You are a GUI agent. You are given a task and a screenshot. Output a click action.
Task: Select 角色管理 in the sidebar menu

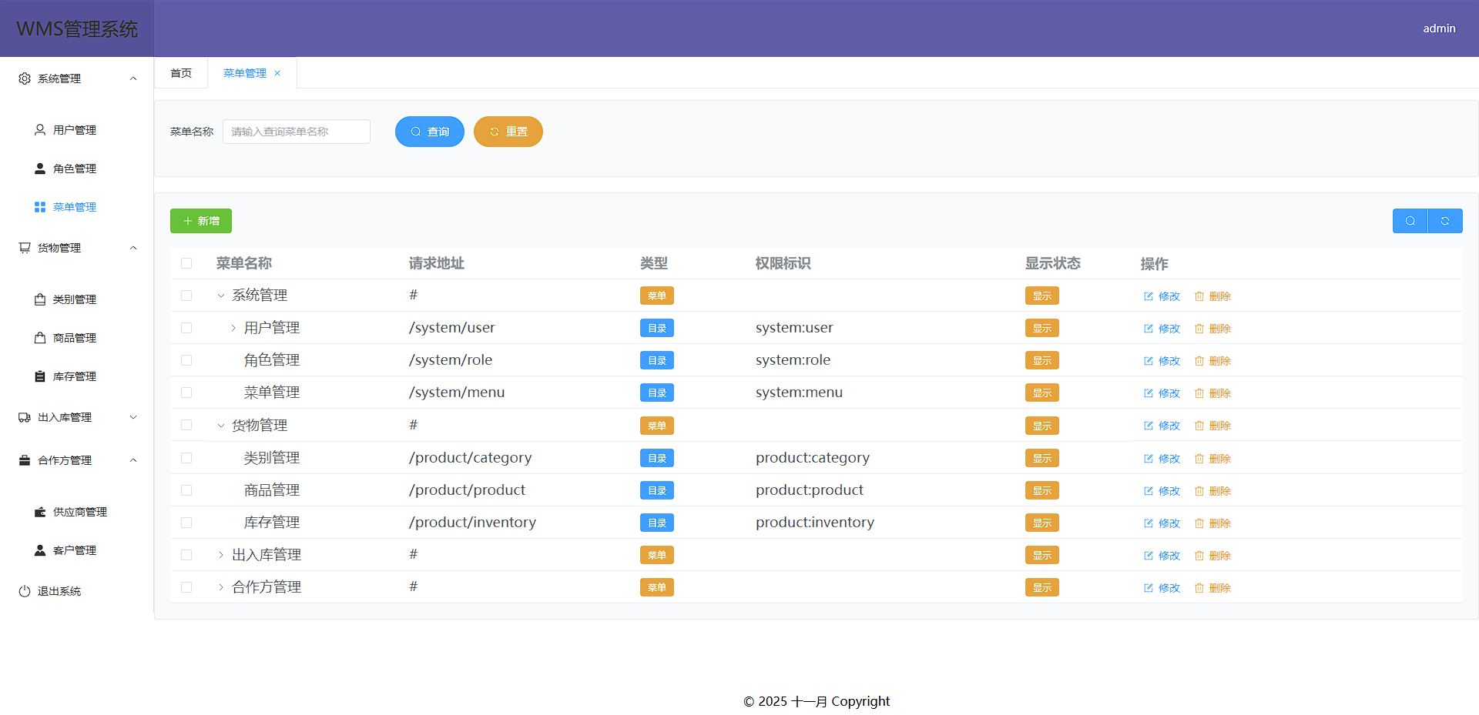tap(74, 169)
